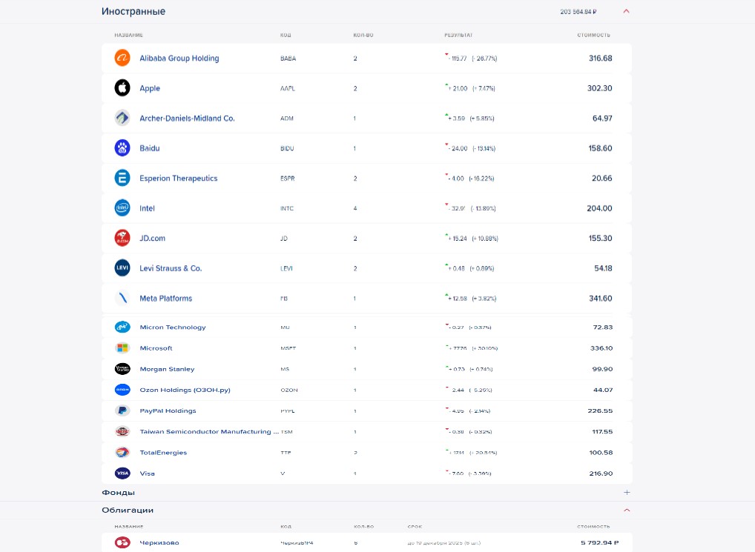Open the JD.com name link
Screen dimensions: 755x552
point(152,238)
